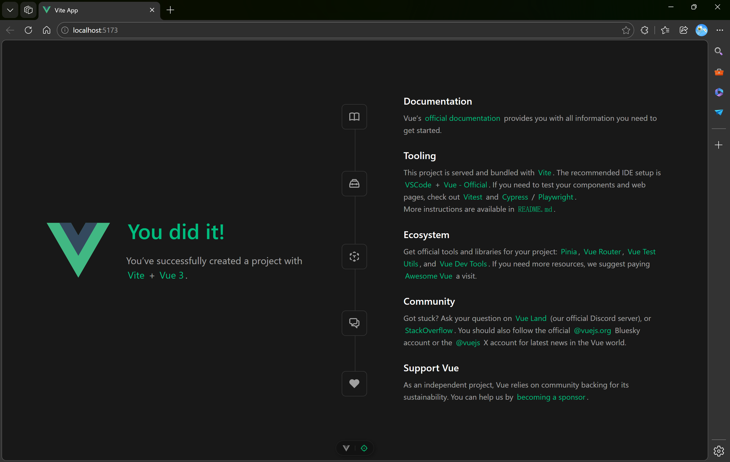Open the Pinia link
The height and width of the screenshot is (462, 730).
[x=569, y=252]
